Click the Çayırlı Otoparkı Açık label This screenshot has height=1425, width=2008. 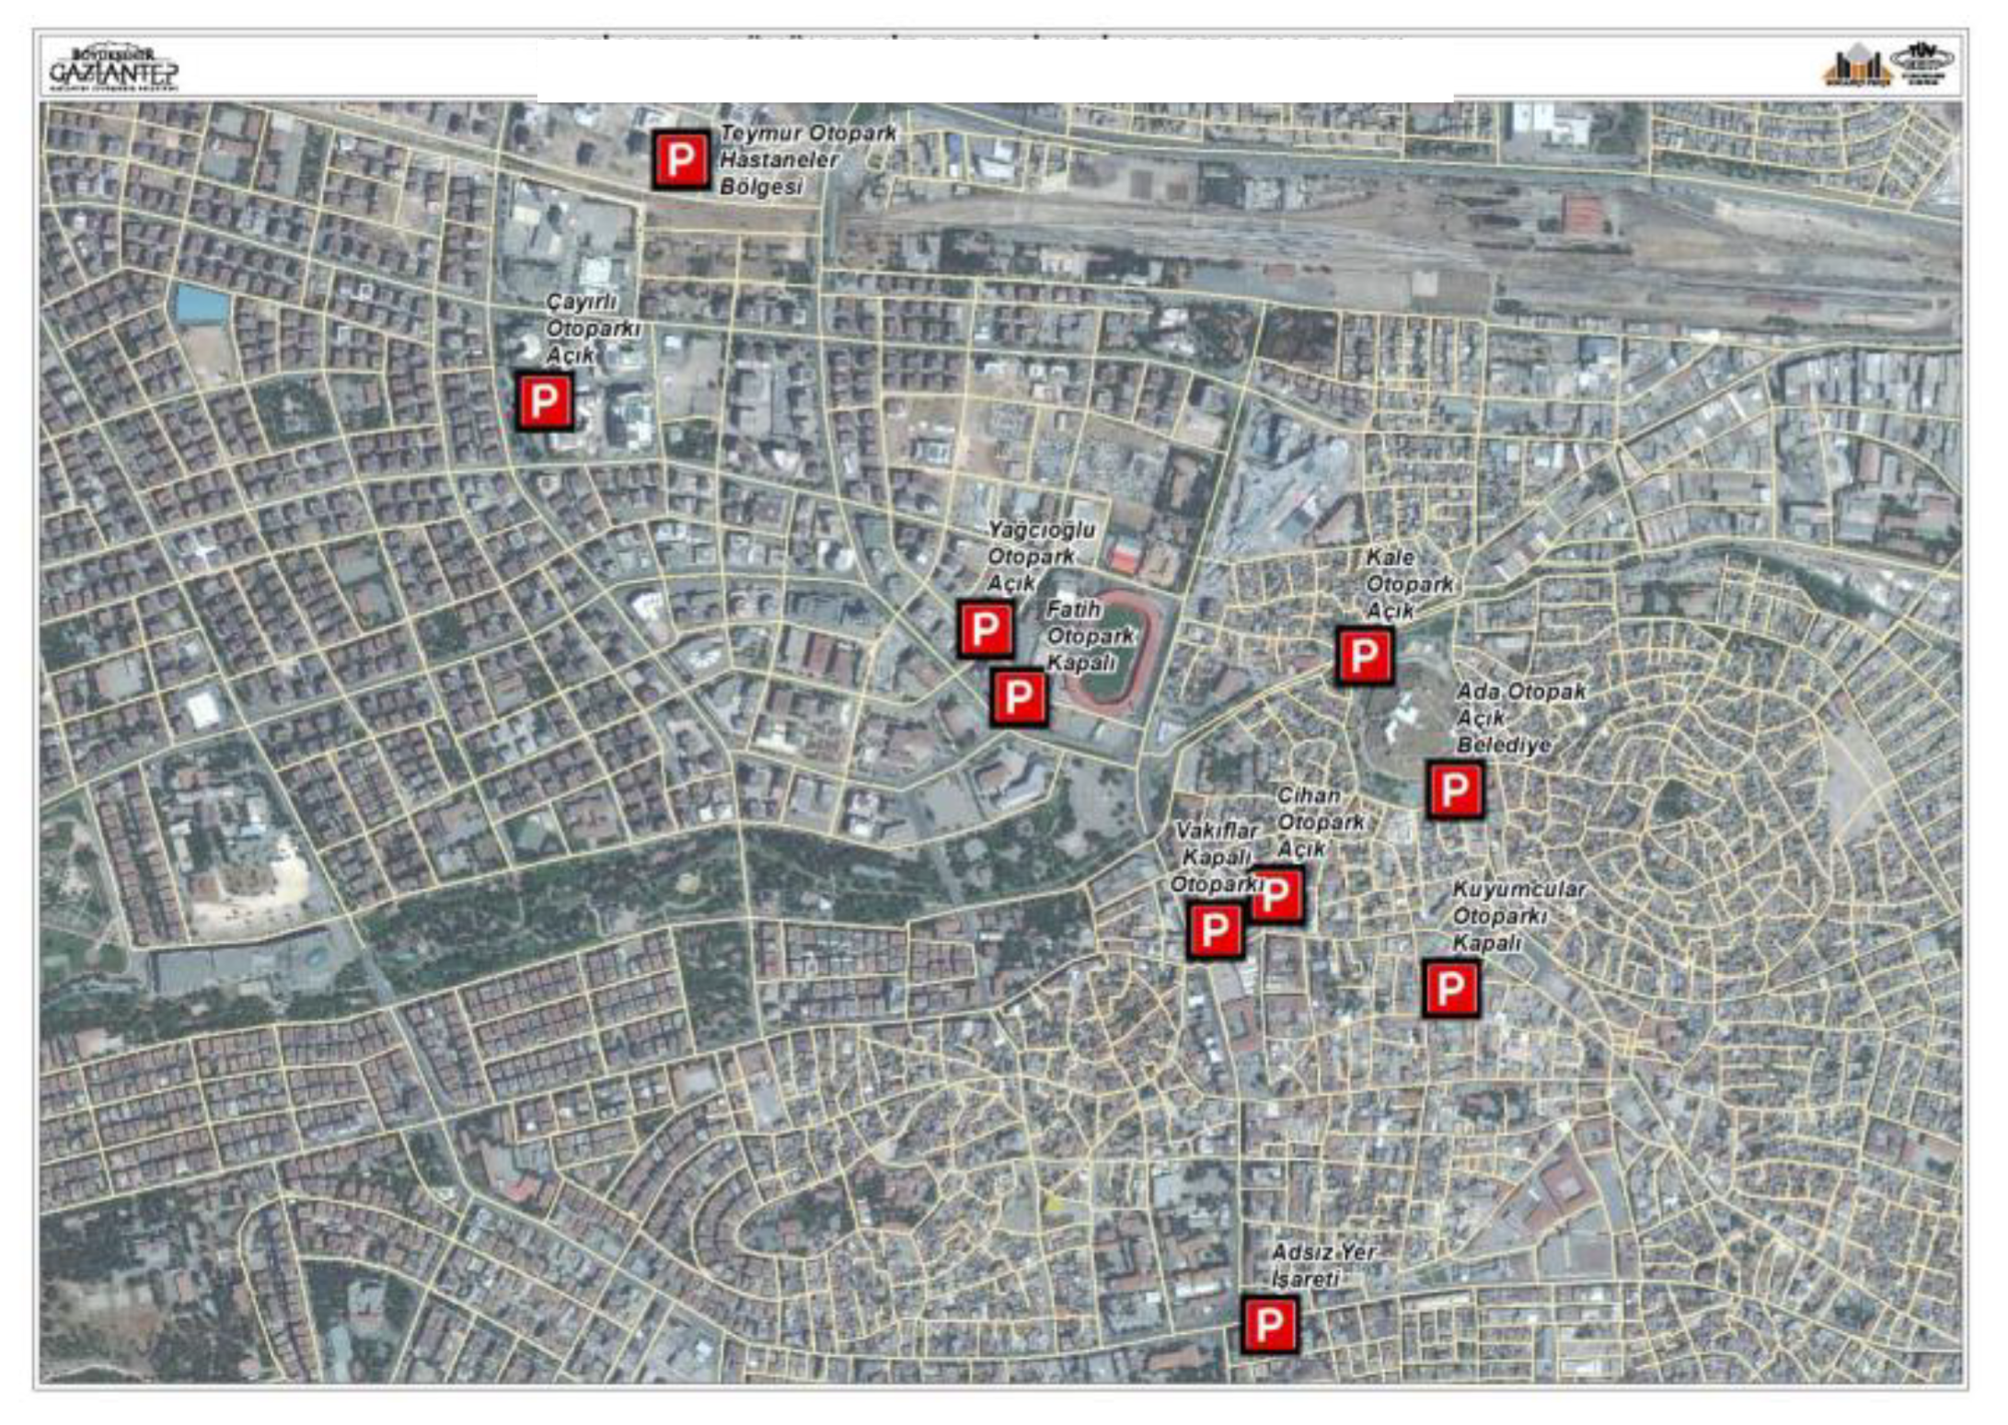(592, 328)
